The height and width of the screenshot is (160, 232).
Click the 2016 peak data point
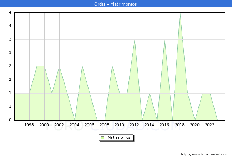tap(165, 40)
